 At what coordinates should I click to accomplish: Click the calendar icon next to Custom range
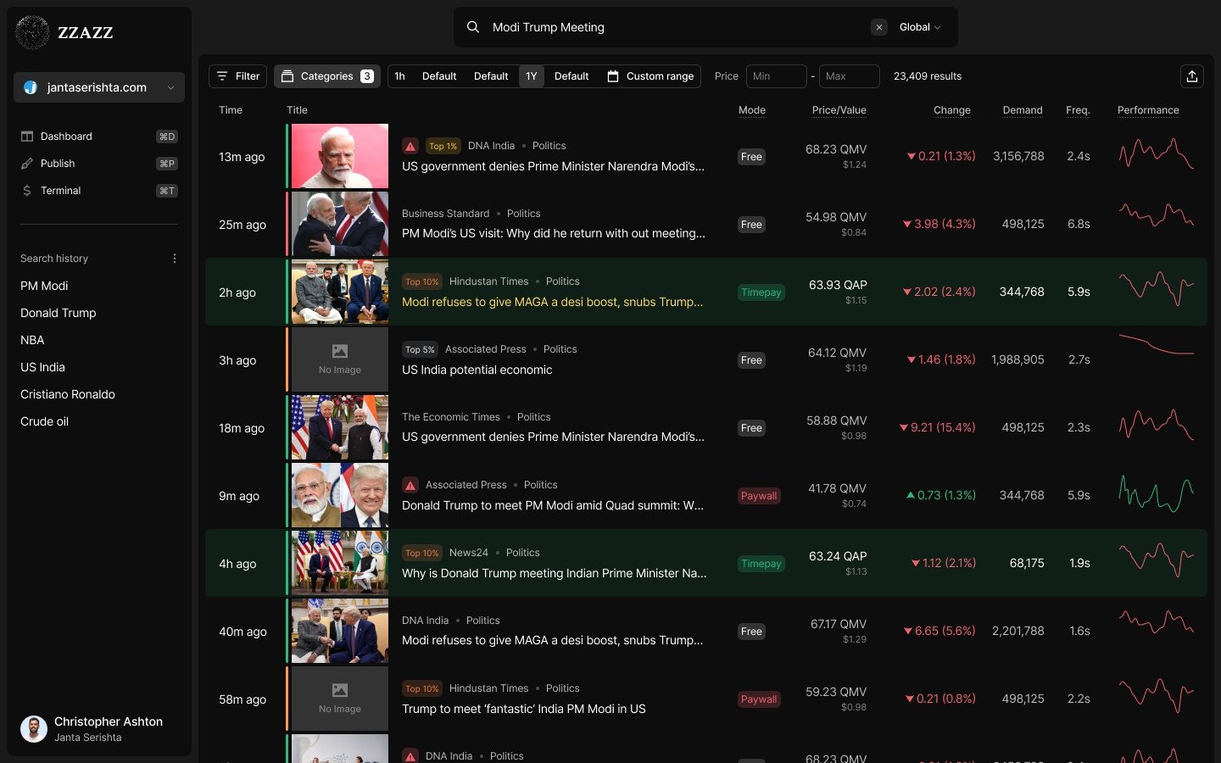613,76
